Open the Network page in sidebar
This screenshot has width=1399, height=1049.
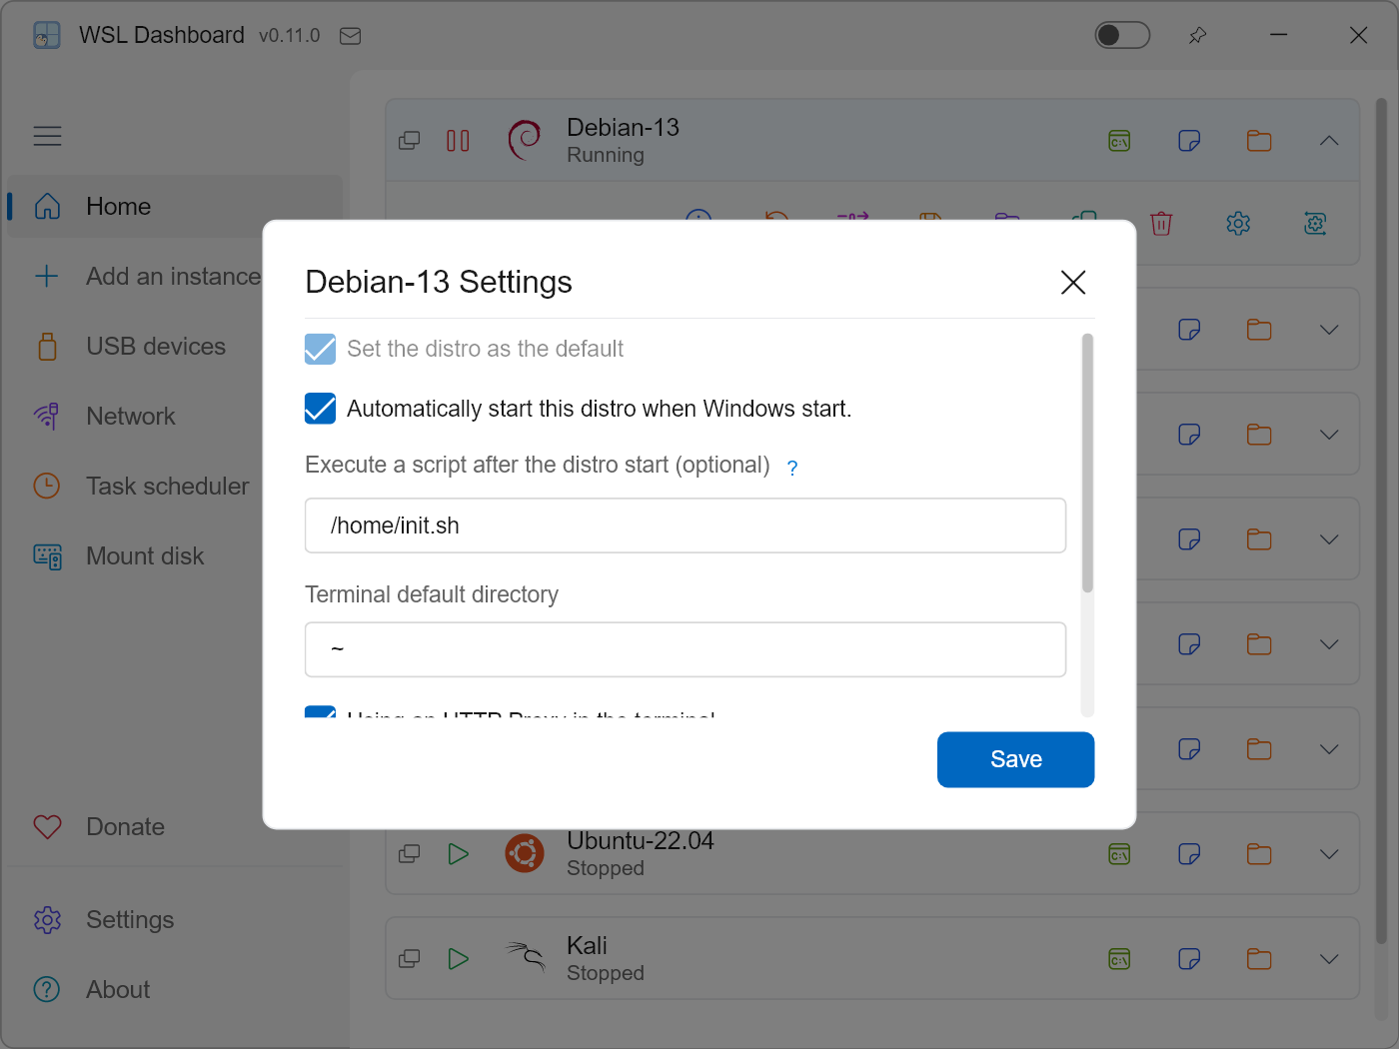point(130,417)
